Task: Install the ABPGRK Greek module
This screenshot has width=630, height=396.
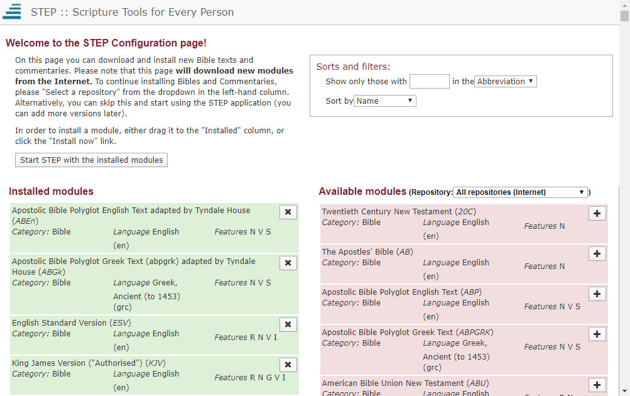Action: click(597, 334)
